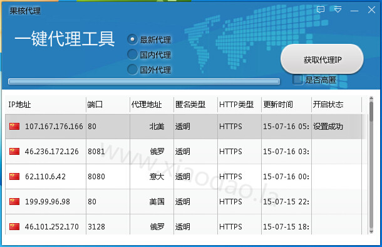Open the title bar dropdown menu icon
Viewport: 382px width, 247px height.
pyautogui.click(x=338, y=9)
